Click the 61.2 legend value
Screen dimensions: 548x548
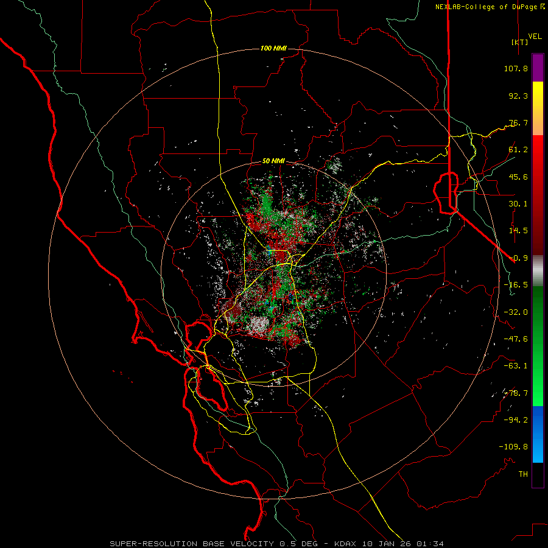pyautogui.click(x=518, y=150)
